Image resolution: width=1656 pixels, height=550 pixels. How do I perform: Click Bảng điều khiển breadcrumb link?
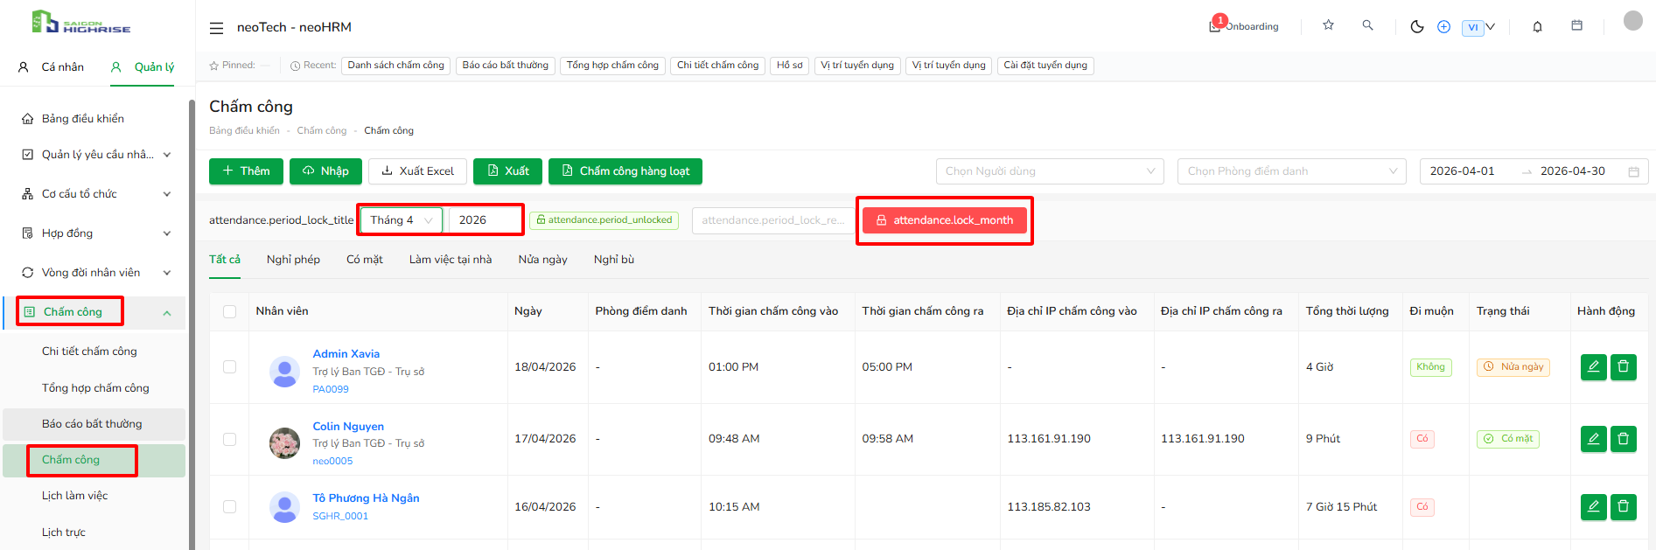(244, 131)
